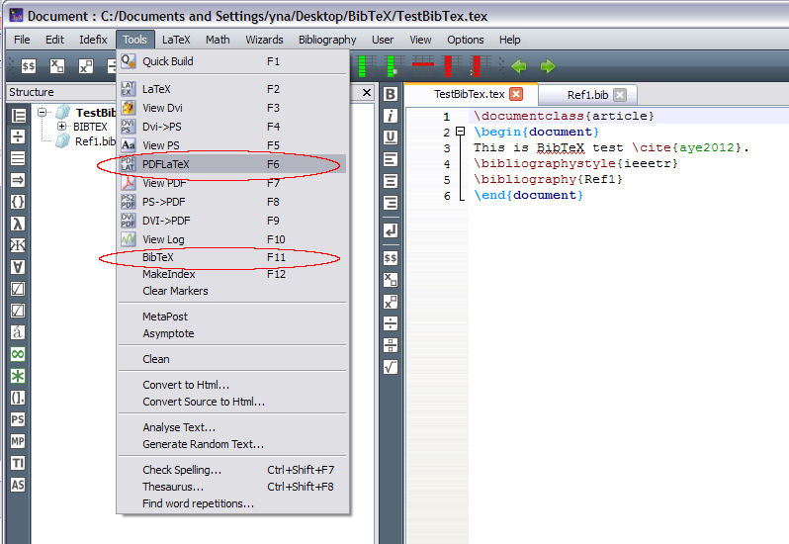The image size is (789, 544).
Task: Click the $$ math icon in editor toolbar
Action: (x=391, y=258)
